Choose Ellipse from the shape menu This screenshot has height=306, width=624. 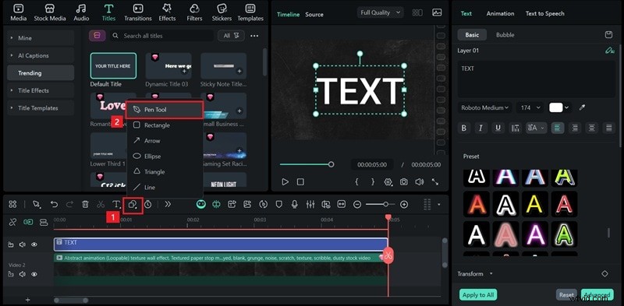pyautogui.click(x=165, y=157)
